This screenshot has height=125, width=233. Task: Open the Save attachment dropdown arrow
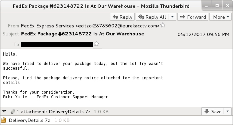pyautogui.click(x=228, y=111)
